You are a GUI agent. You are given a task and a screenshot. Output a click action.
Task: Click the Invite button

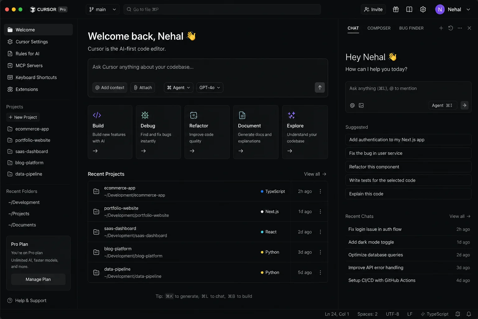click(x=373, y=9)
